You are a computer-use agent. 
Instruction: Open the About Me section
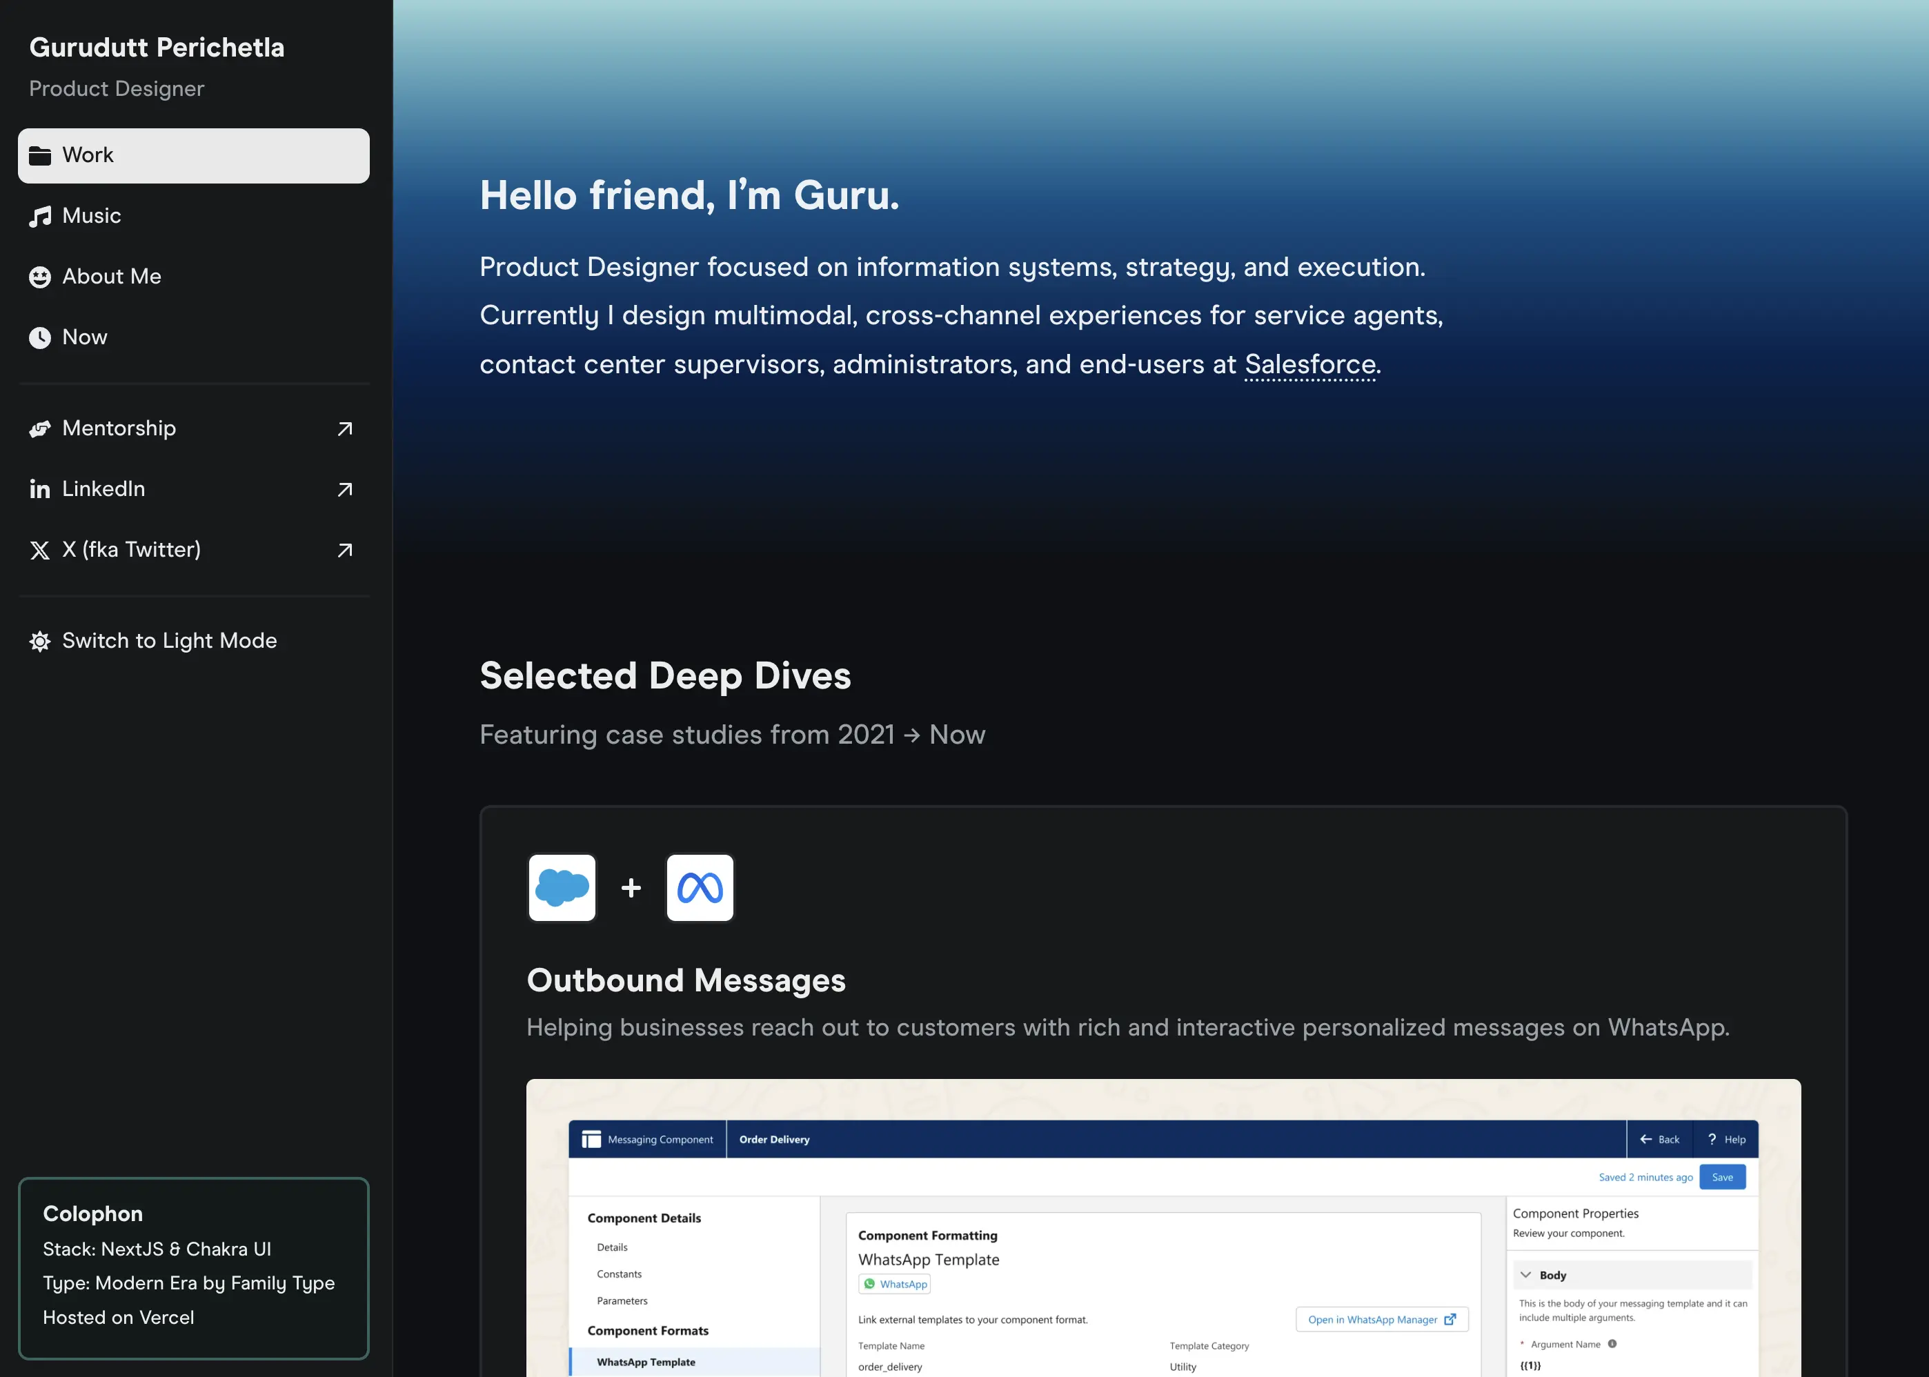[x=111, y=277]
